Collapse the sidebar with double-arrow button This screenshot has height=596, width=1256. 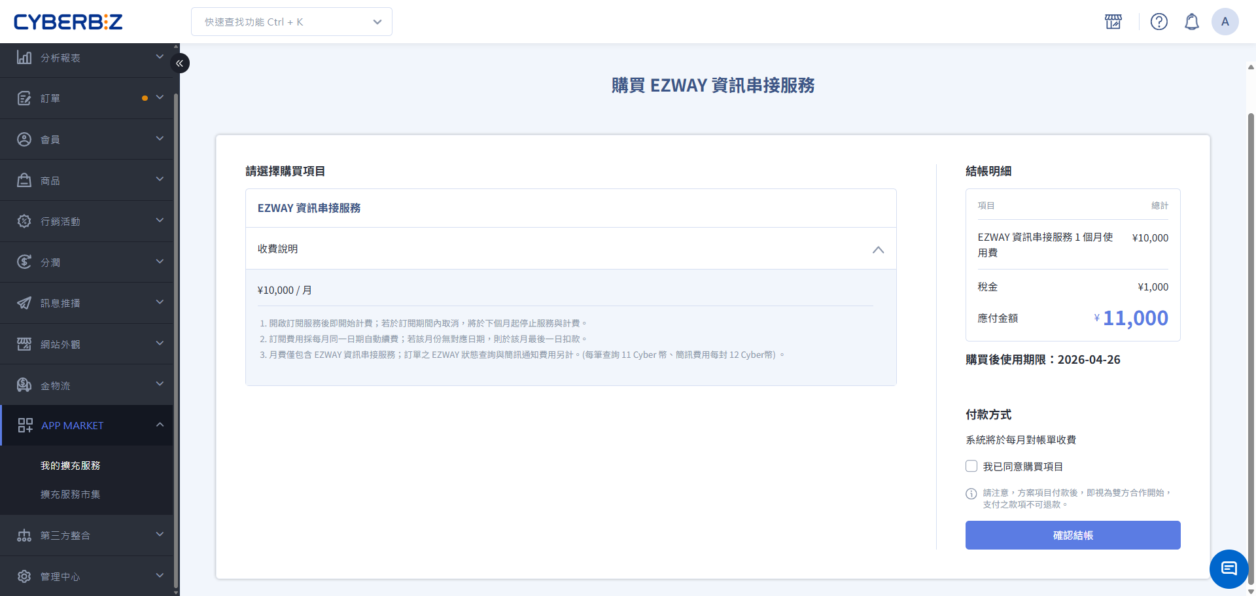coord(180,63)
